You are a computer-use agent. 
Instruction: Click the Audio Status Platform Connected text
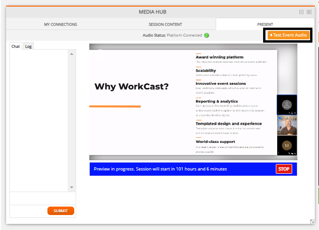(x=172, y=35)
